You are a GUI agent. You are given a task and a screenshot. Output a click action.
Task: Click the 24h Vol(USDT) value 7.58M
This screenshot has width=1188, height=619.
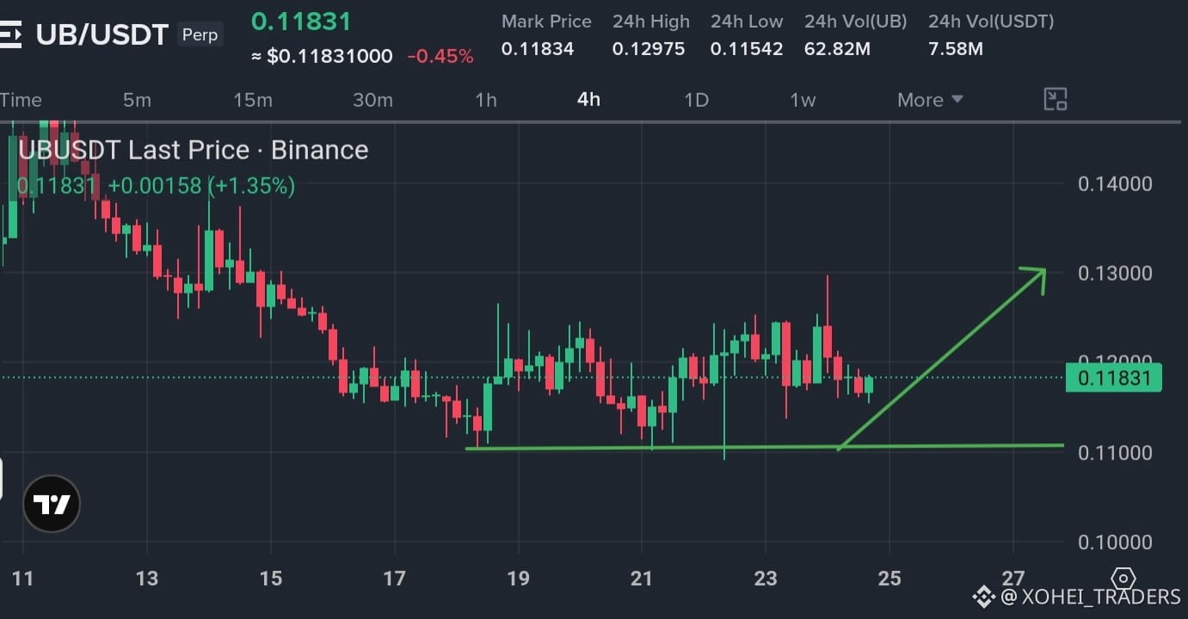click(956, 49)
